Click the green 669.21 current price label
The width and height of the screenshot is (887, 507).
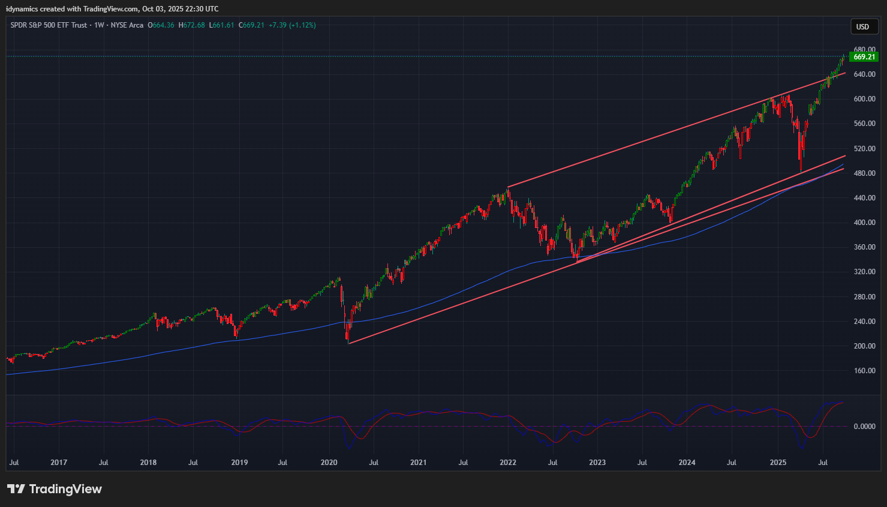(864, 57)
